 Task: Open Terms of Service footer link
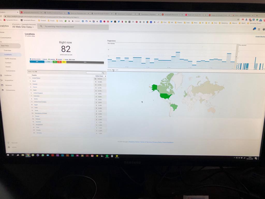(x=146, y=142)
